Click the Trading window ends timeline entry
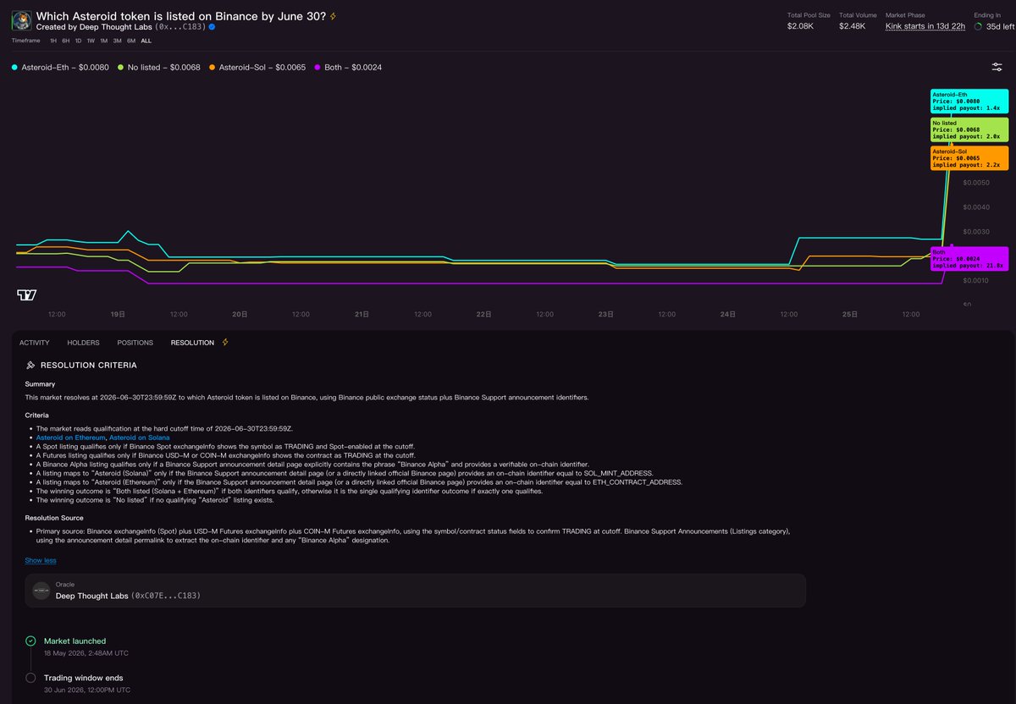 84,678
